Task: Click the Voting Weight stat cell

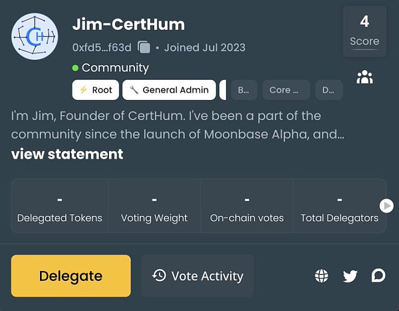Action: coord(154,206)
